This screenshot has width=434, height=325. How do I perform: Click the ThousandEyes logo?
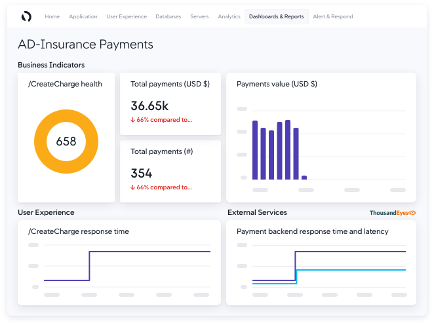click(x=393, y=213)
